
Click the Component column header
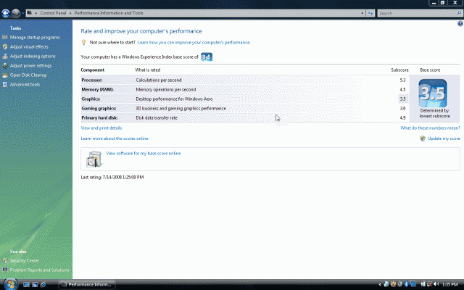coord(93,70)
